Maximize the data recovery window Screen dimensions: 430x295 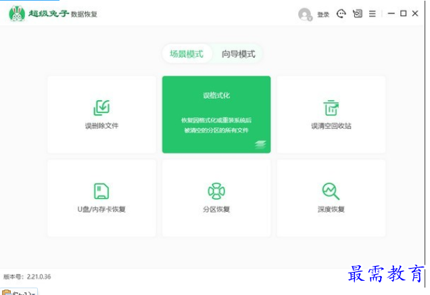[403, 13]
